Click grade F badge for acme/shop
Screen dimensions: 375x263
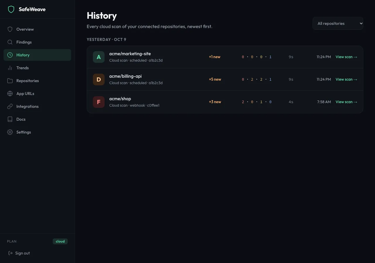pos(99,102)
